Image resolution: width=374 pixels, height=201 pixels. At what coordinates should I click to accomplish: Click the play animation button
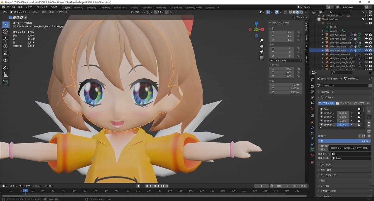159,186
